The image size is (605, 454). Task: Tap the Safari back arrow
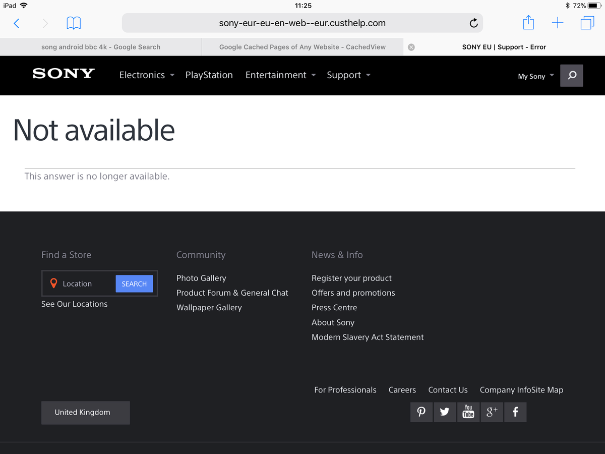[x=17, y=23]
